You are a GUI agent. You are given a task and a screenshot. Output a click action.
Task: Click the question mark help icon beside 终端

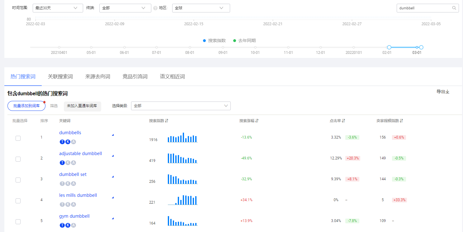[x=155, y=8]
